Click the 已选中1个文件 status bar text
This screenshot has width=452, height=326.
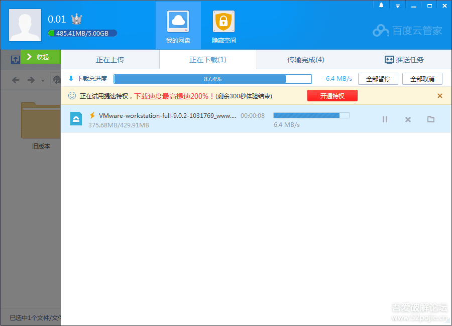click(x=35, y=317)
